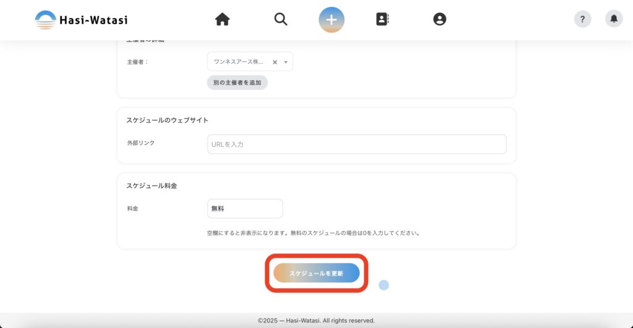Focus the URLを入力 external link field
Image resolution: width=633 pixels, height=328 pixels.
click(357, 144)
